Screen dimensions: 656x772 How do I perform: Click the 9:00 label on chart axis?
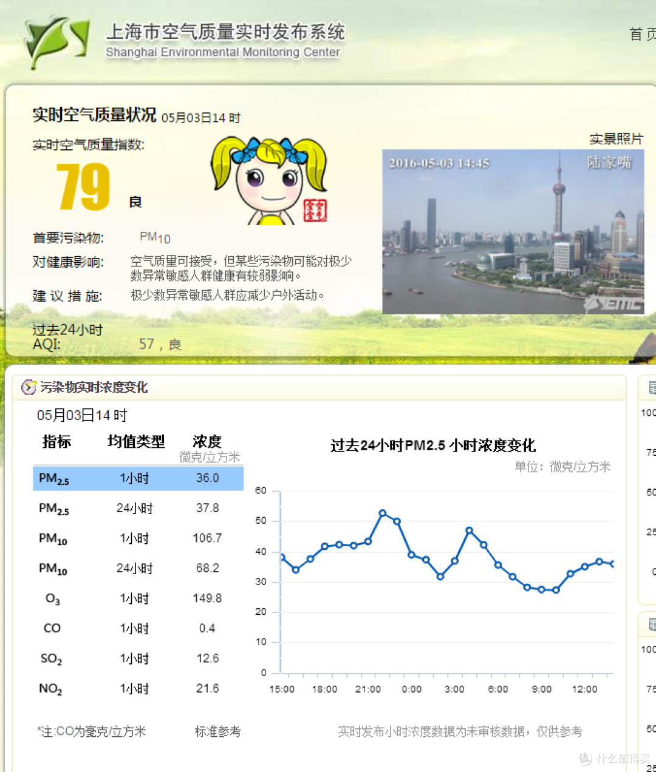pyautogui.click(x=541, y=689)
